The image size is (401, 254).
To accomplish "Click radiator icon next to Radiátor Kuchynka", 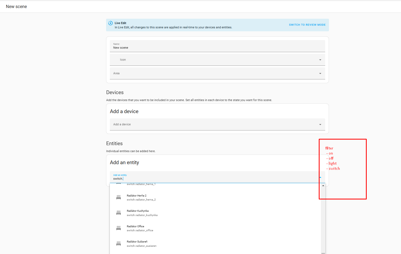I will [x=118, y=213].
